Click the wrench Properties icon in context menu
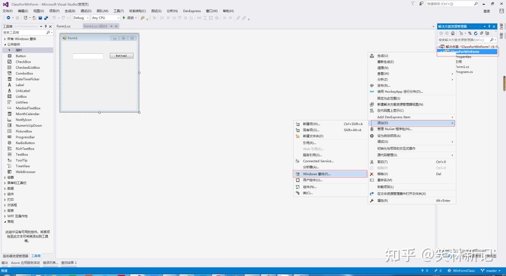The width and height of the screenshot is (506, 276). [x=372, y=201]
